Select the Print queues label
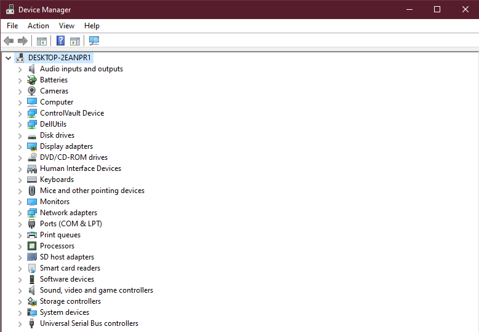The image size is (479, 332). click(x=60, y=235)
